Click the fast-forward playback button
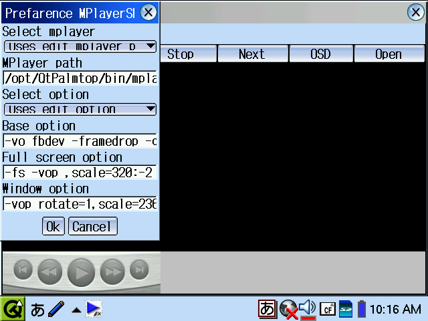Image resolution: width=428 pixels, height=321 pixels. tap(112, 272)
